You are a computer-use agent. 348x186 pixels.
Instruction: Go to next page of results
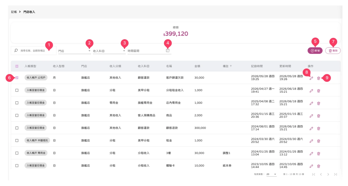(328, 174)
